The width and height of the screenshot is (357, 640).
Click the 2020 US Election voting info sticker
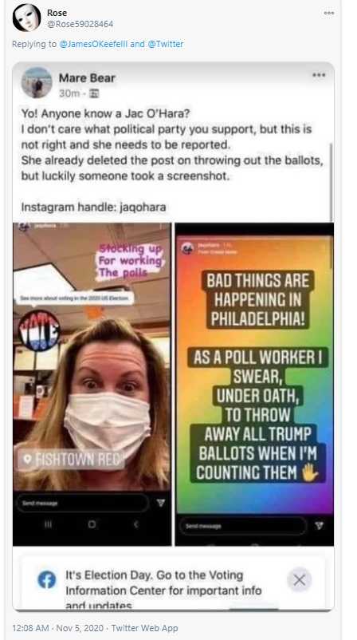[x=75, y=298]
